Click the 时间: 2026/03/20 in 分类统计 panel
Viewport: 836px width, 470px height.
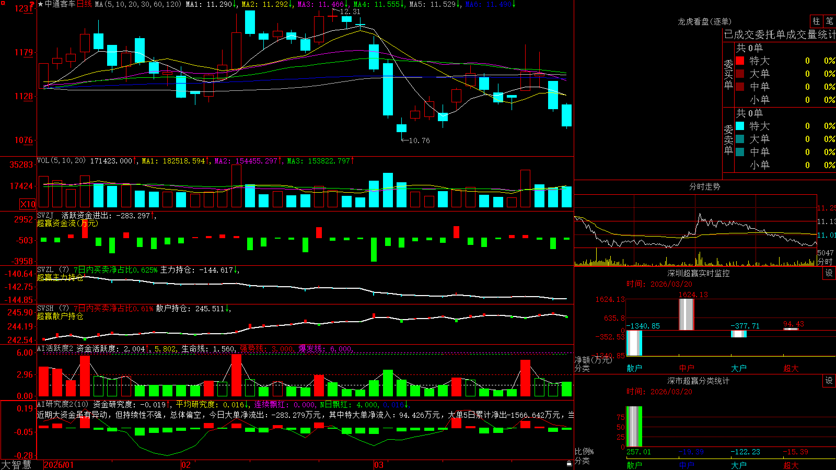coord(659,392)
